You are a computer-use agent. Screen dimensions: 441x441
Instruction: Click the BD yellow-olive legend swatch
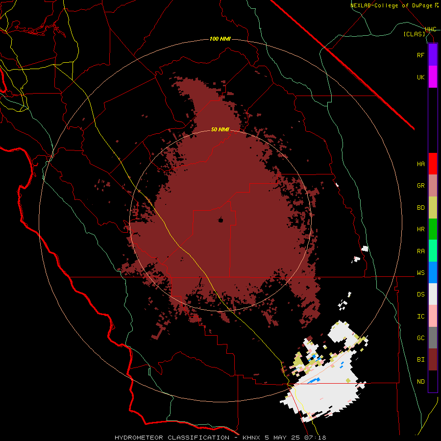tap(433, 208)
